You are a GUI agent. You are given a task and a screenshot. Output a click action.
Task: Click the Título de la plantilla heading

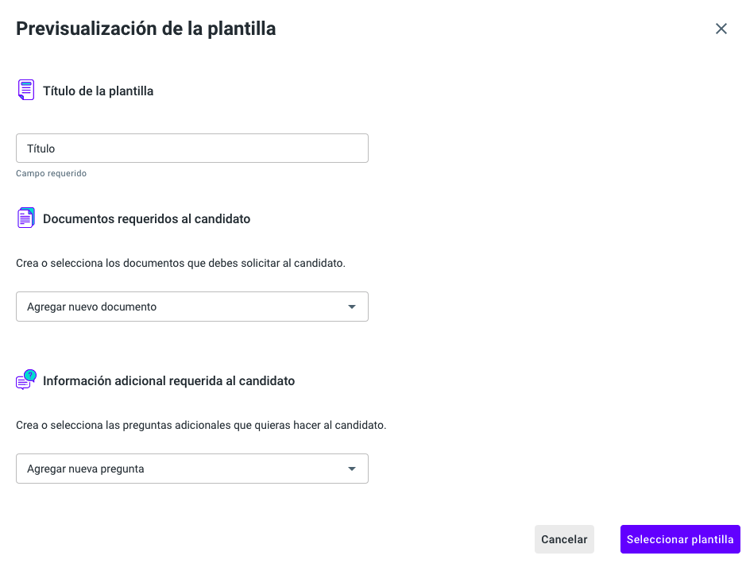click(98, 91)
